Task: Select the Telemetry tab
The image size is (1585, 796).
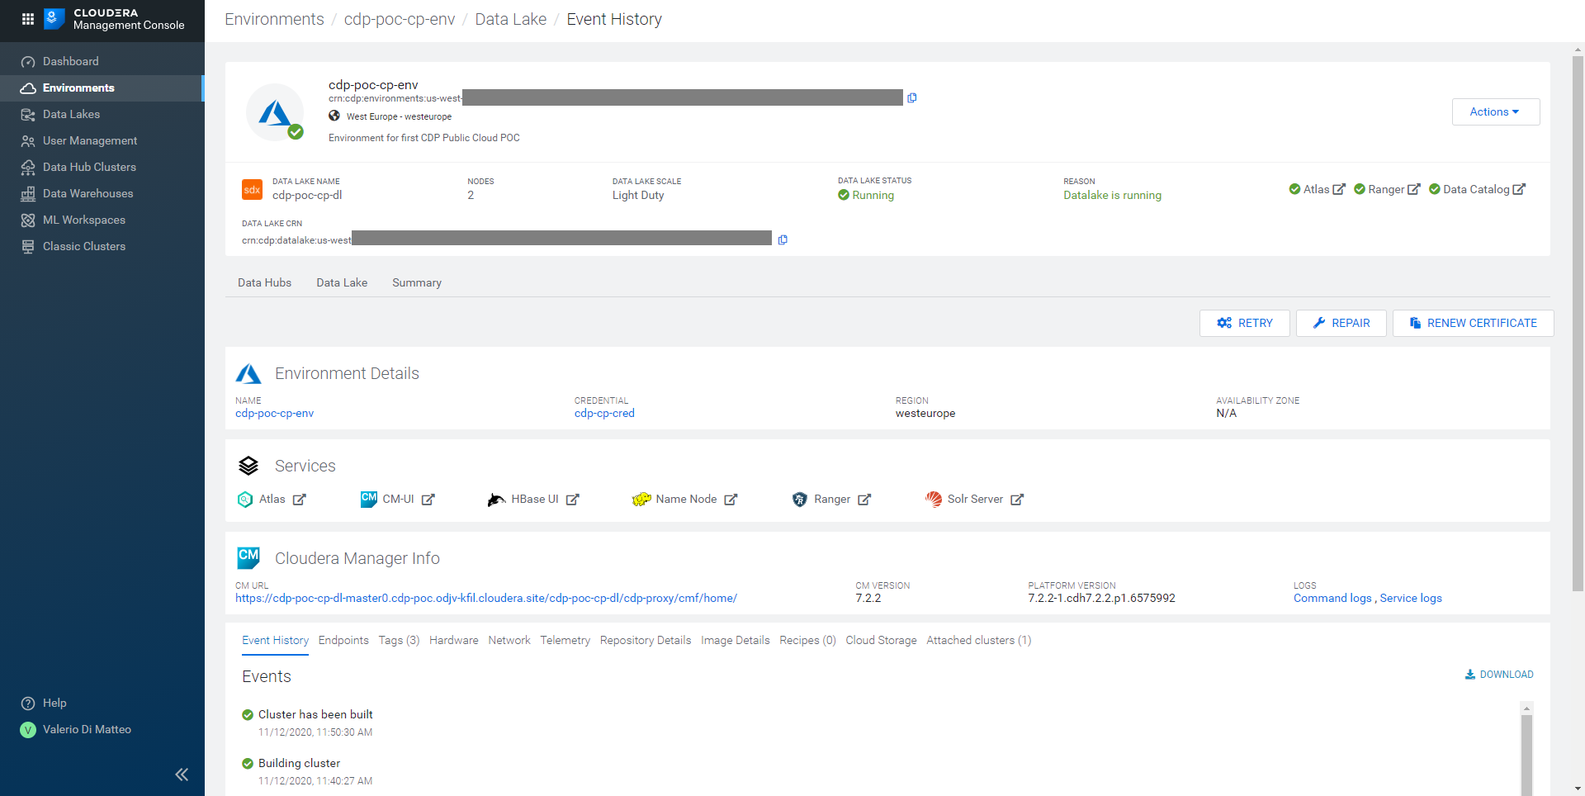Action: [565, 640]
